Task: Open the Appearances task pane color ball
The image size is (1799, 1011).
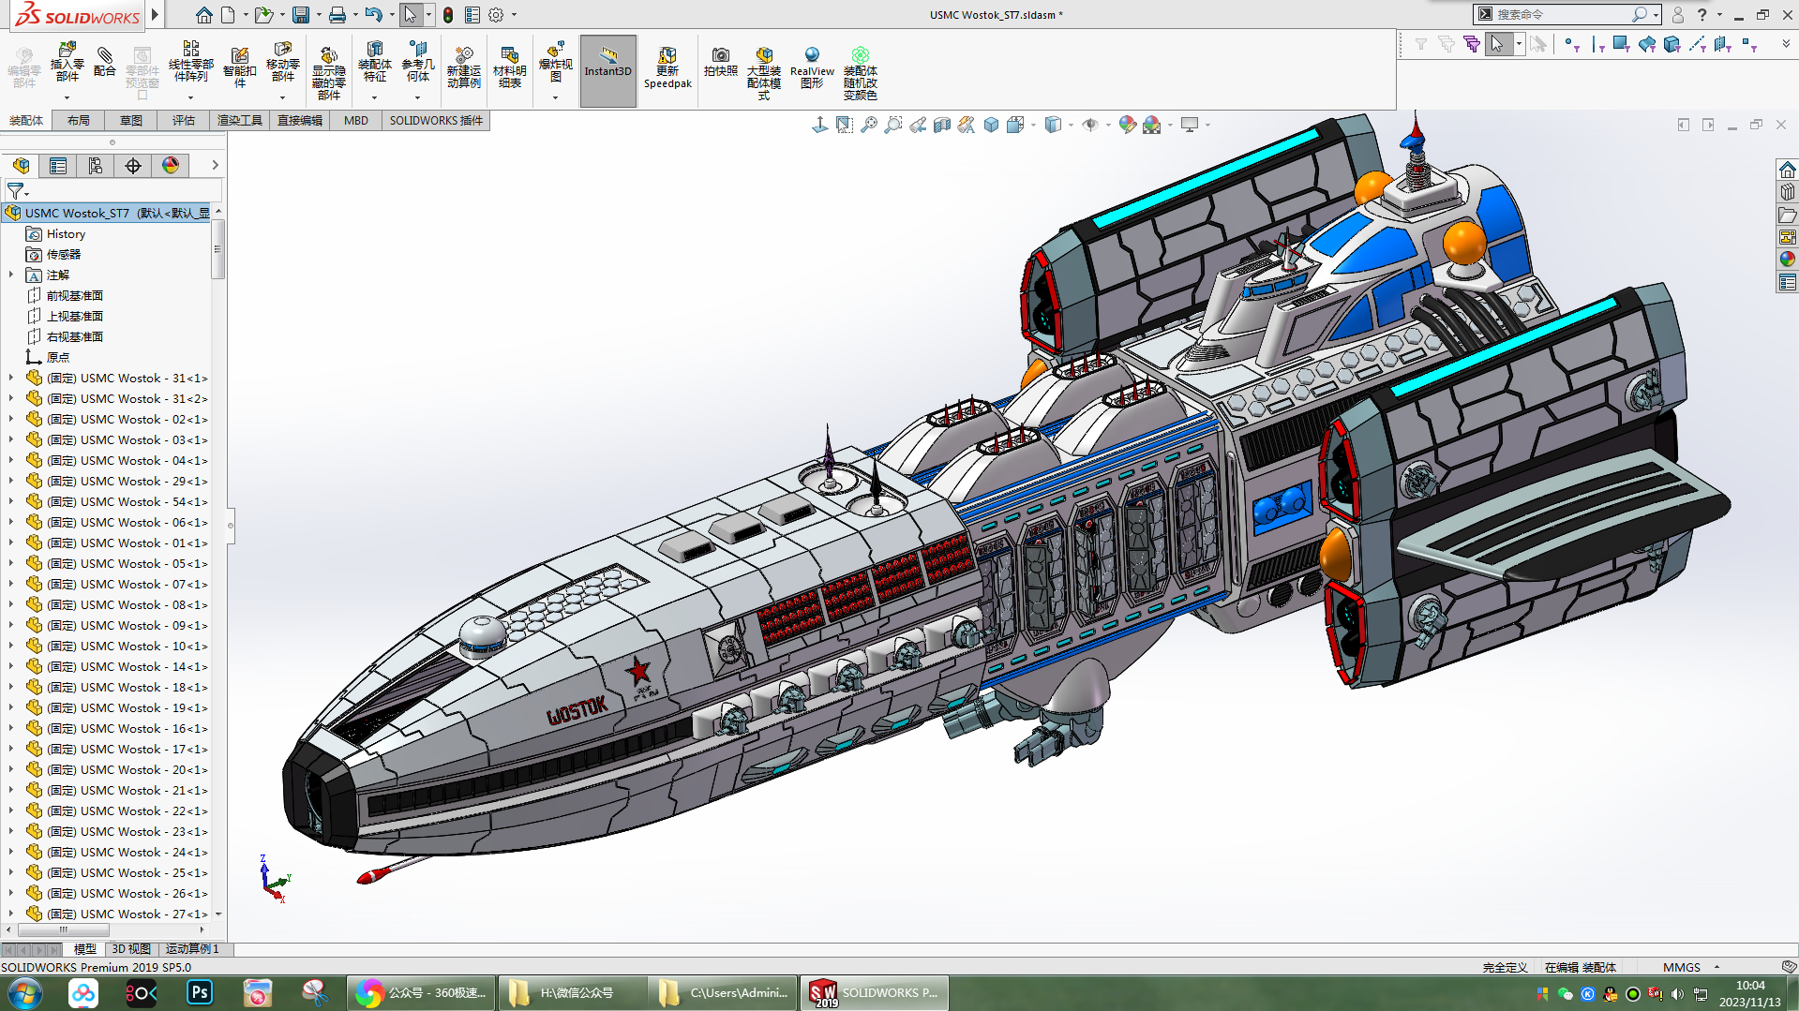Action: [1787, 260]
